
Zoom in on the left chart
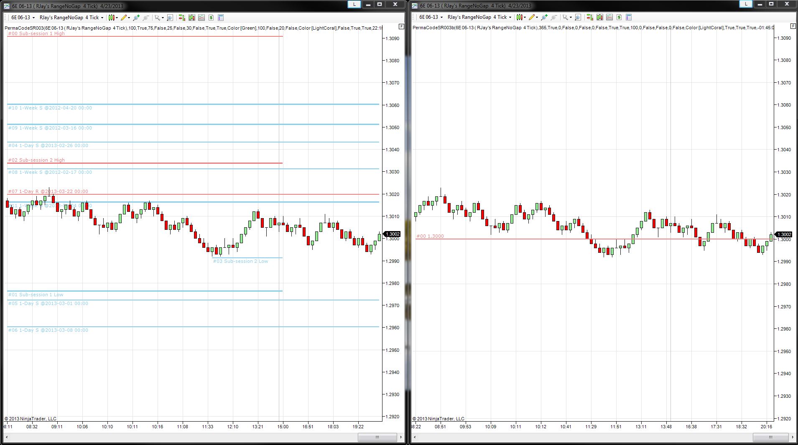136,18
